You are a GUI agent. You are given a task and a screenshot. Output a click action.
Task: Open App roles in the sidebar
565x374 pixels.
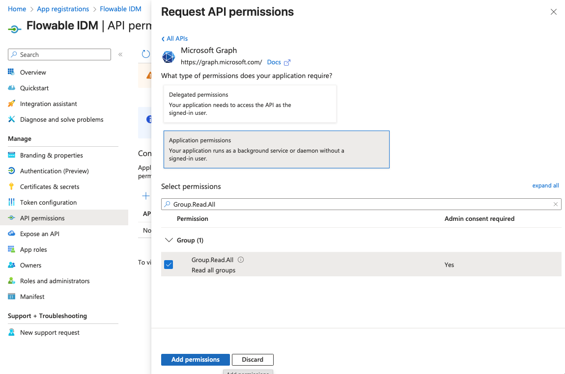point(33,249)
